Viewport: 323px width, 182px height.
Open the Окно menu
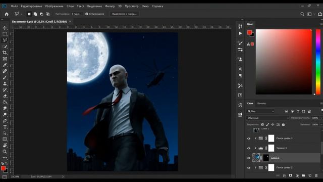coord(145,6)
